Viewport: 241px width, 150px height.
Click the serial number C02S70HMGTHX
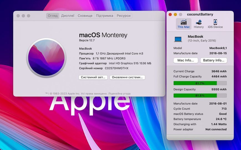click(x=117, y=68)
